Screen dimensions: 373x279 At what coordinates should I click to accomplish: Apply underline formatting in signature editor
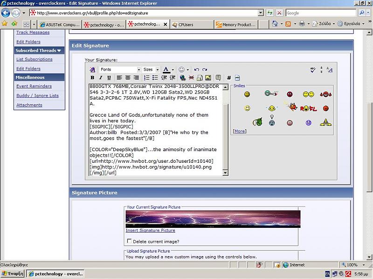[x=109, y=78]
